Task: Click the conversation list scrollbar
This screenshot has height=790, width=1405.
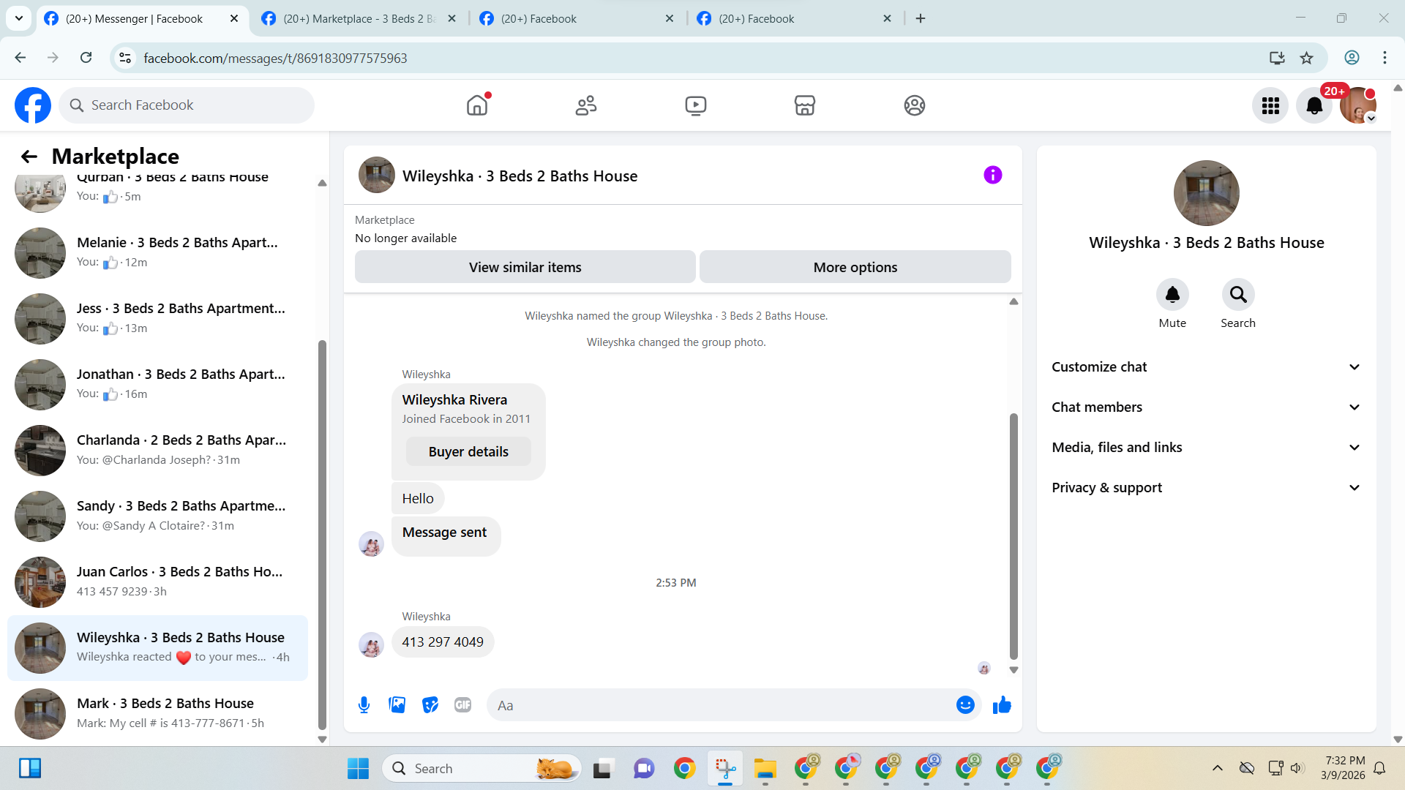Action: (322, 534)
